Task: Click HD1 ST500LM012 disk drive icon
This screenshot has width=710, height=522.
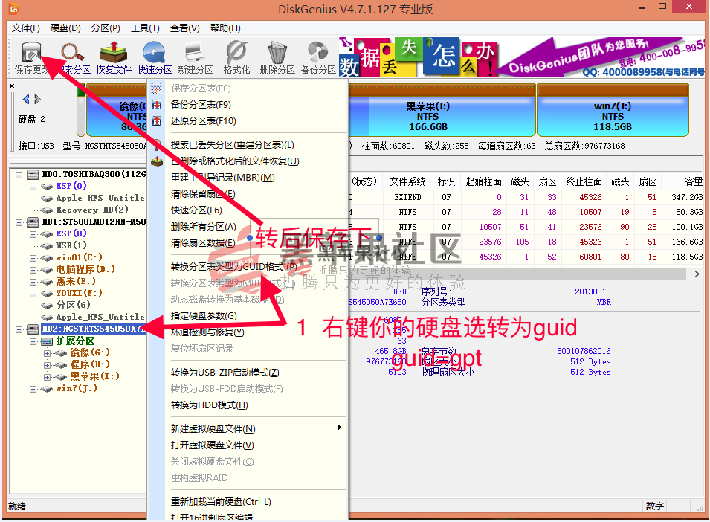Action: (33, 222)
